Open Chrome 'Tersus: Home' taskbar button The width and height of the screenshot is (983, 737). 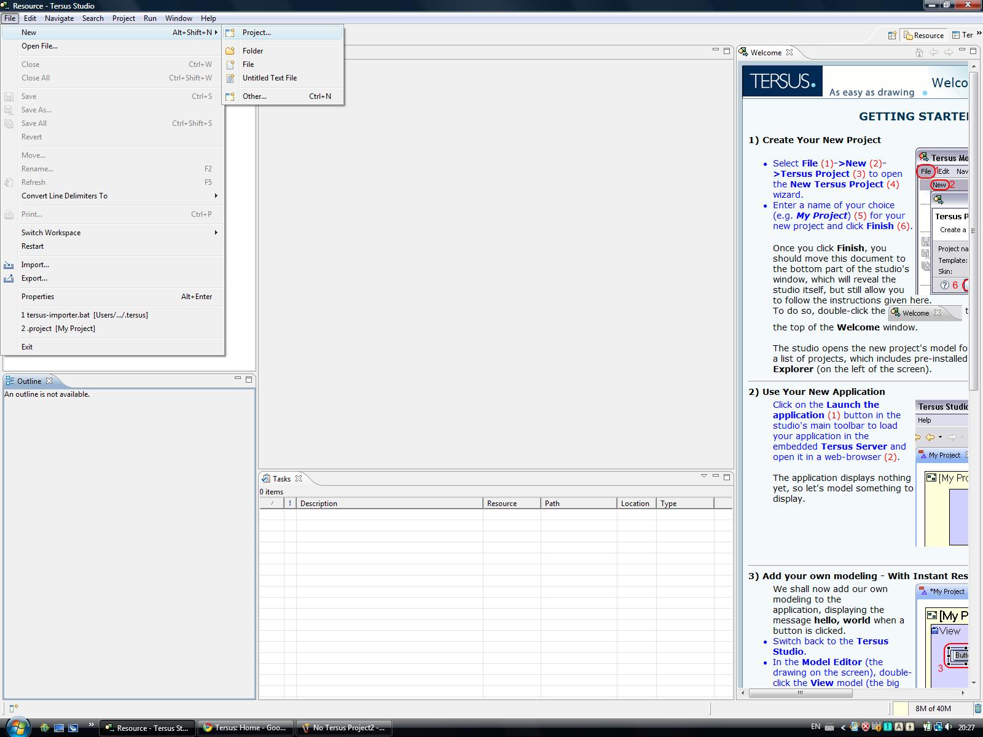coord(246,728)
